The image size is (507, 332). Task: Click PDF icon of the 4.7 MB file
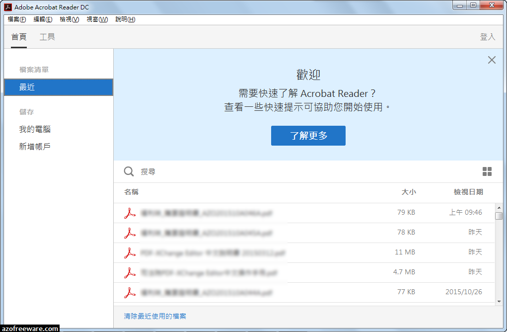pos(130,273)
